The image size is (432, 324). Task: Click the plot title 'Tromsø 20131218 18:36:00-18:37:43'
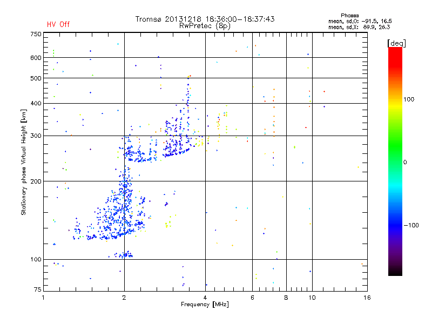(x=205, y=19)
